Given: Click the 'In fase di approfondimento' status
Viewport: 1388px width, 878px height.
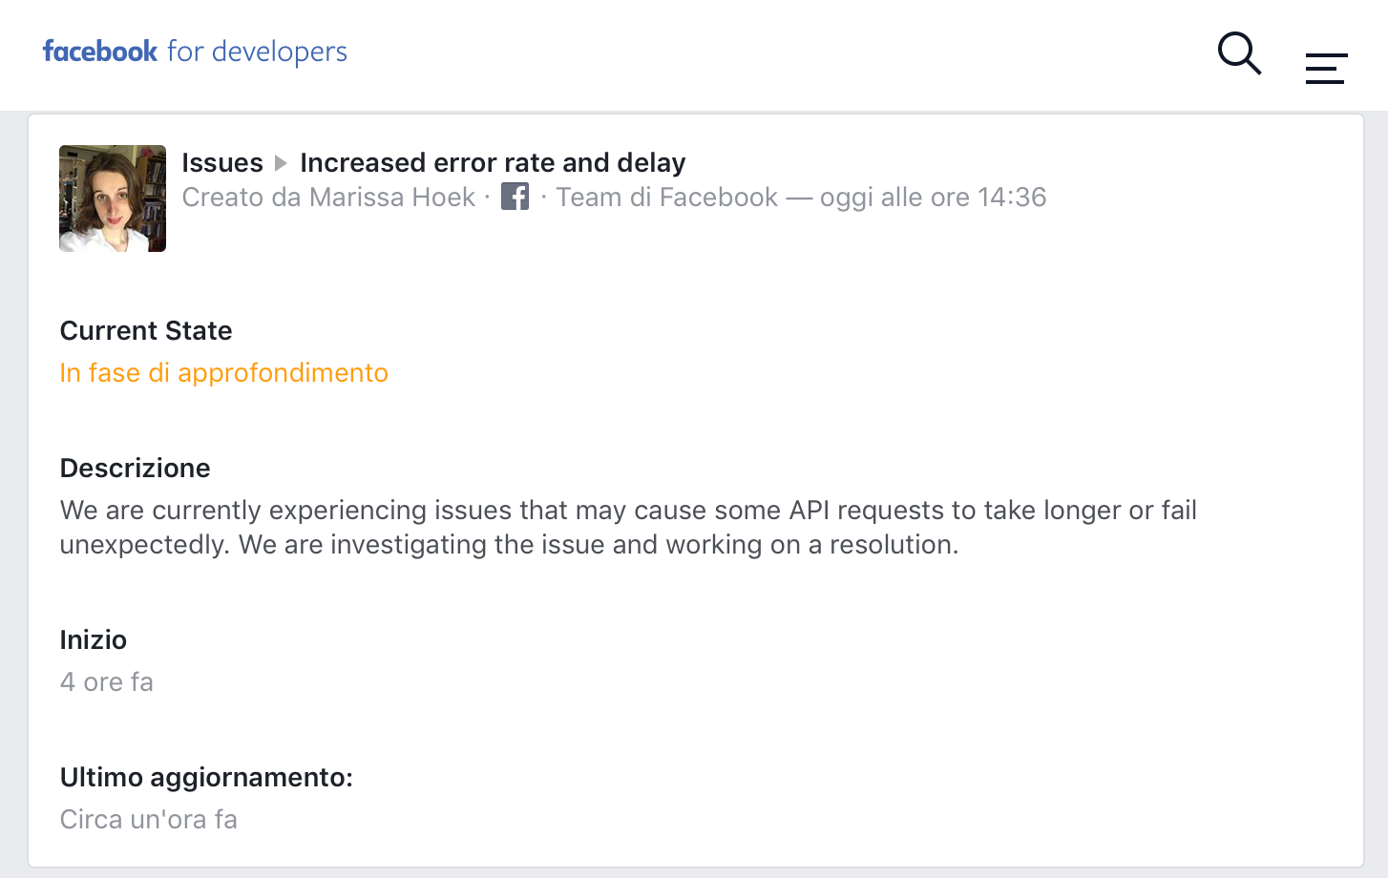Looking at the screenshot, I should coord(224,372).
